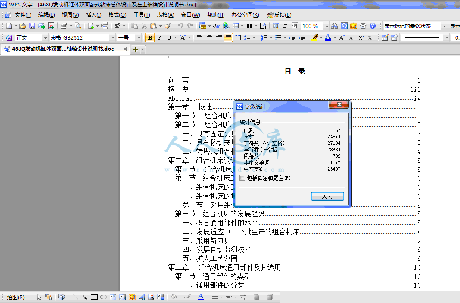Click the Format Painter brush icon
This screenshot has height=303, width=460.
(x=168, y=26)
